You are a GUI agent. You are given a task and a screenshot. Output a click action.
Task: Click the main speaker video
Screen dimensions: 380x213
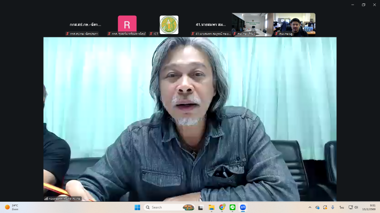(190, 118)
